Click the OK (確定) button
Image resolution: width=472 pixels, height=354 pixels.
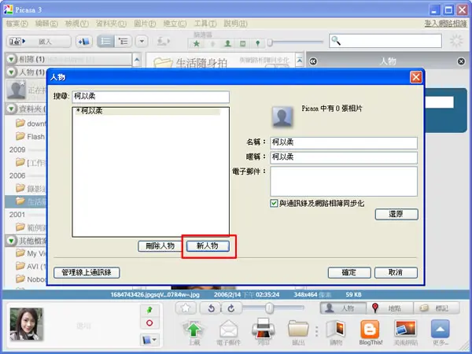click(x=349, y=273)
